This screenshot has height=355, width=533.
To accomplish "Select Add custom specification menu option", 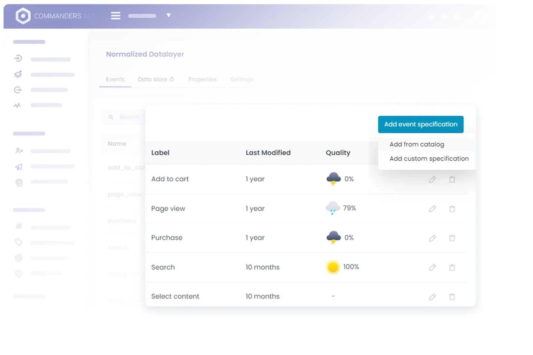I will [429, 158].
